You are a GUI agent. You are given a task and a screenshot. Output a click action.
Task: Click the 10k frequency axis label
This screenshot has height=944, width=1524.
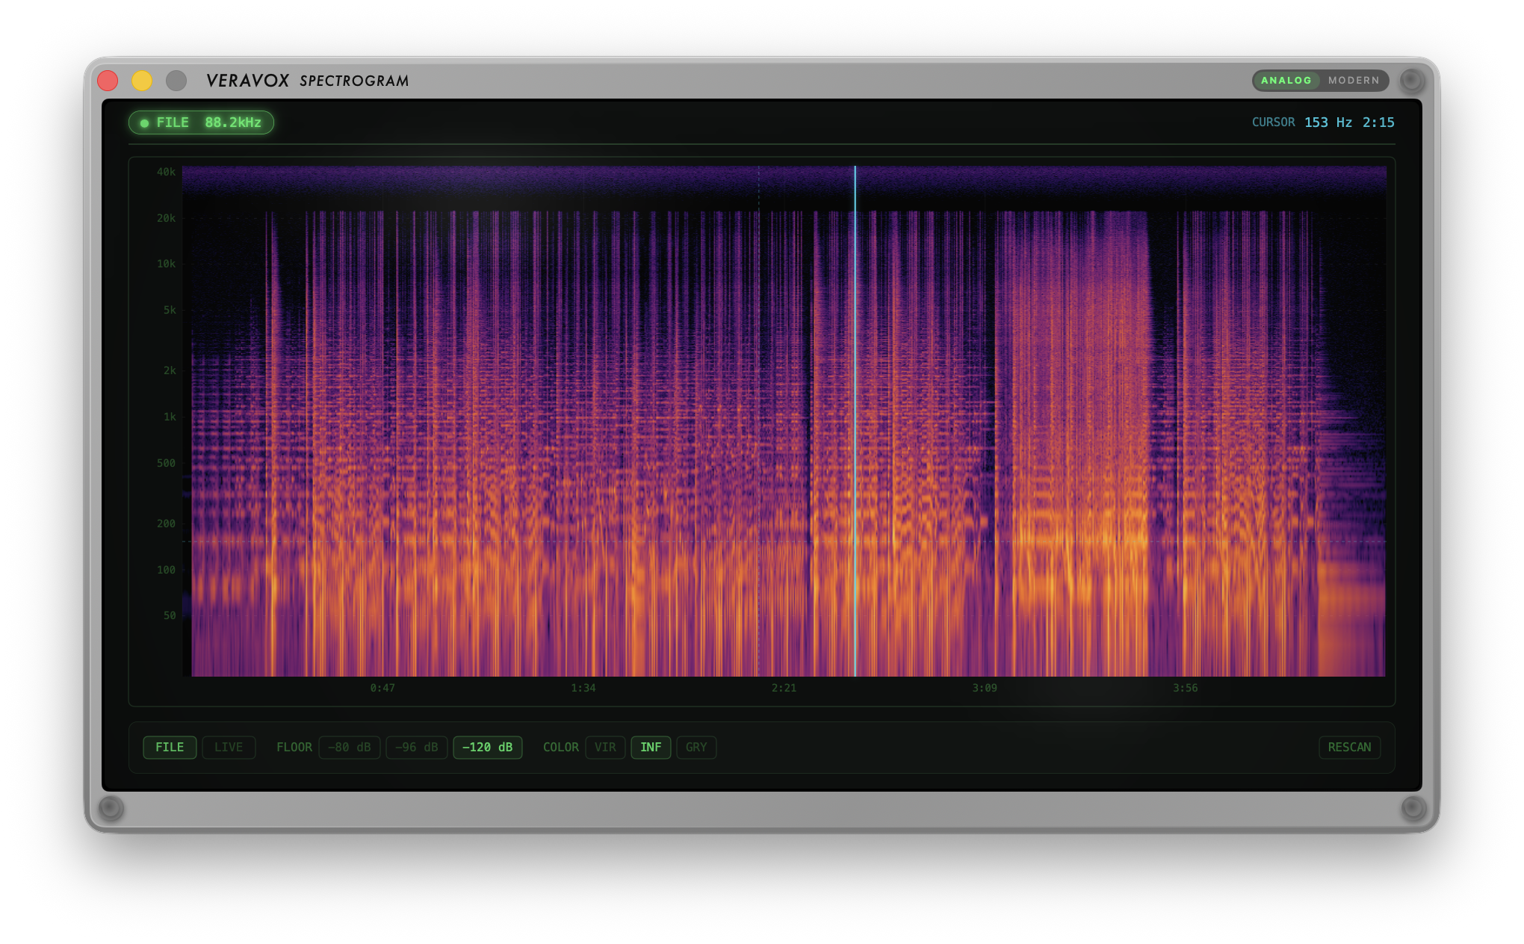point(166,264)
